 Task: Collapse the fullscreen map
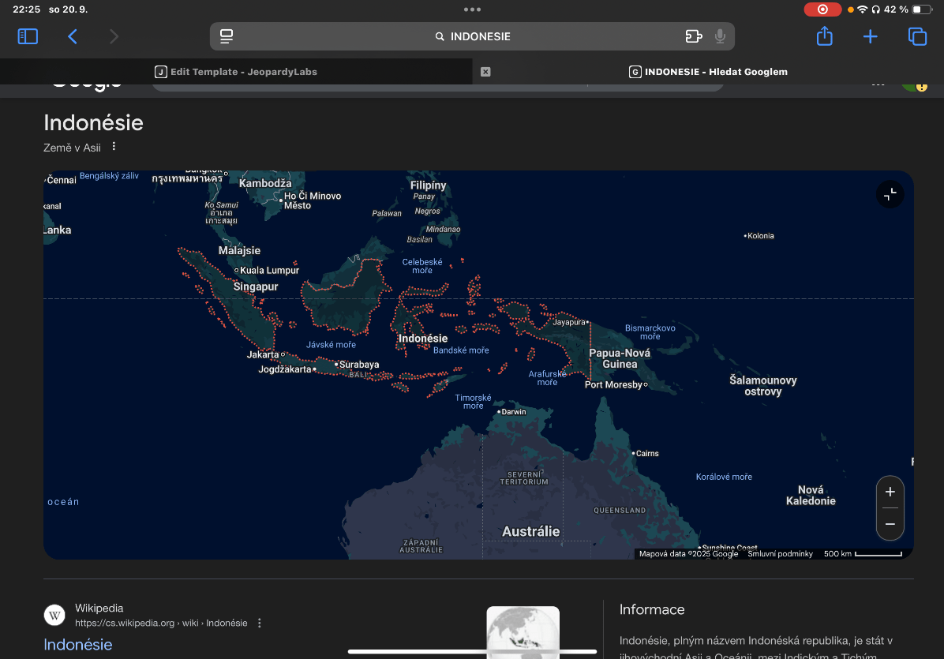click(890, 194)
